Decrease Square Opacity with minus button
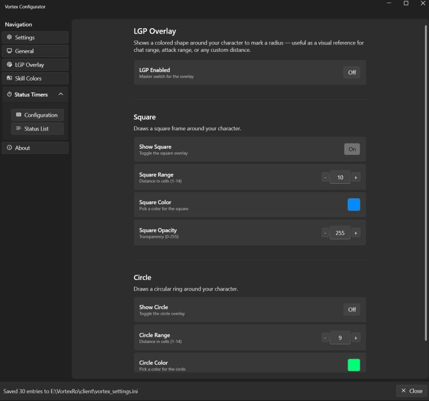This screenshot has width=429, height=401. [325, 233]
